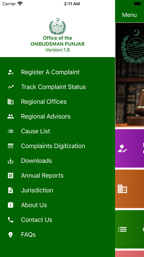This screenshot has width=144, height=257.
Task: Tap the About Us clipboard icon
Action: pos(11,205)
